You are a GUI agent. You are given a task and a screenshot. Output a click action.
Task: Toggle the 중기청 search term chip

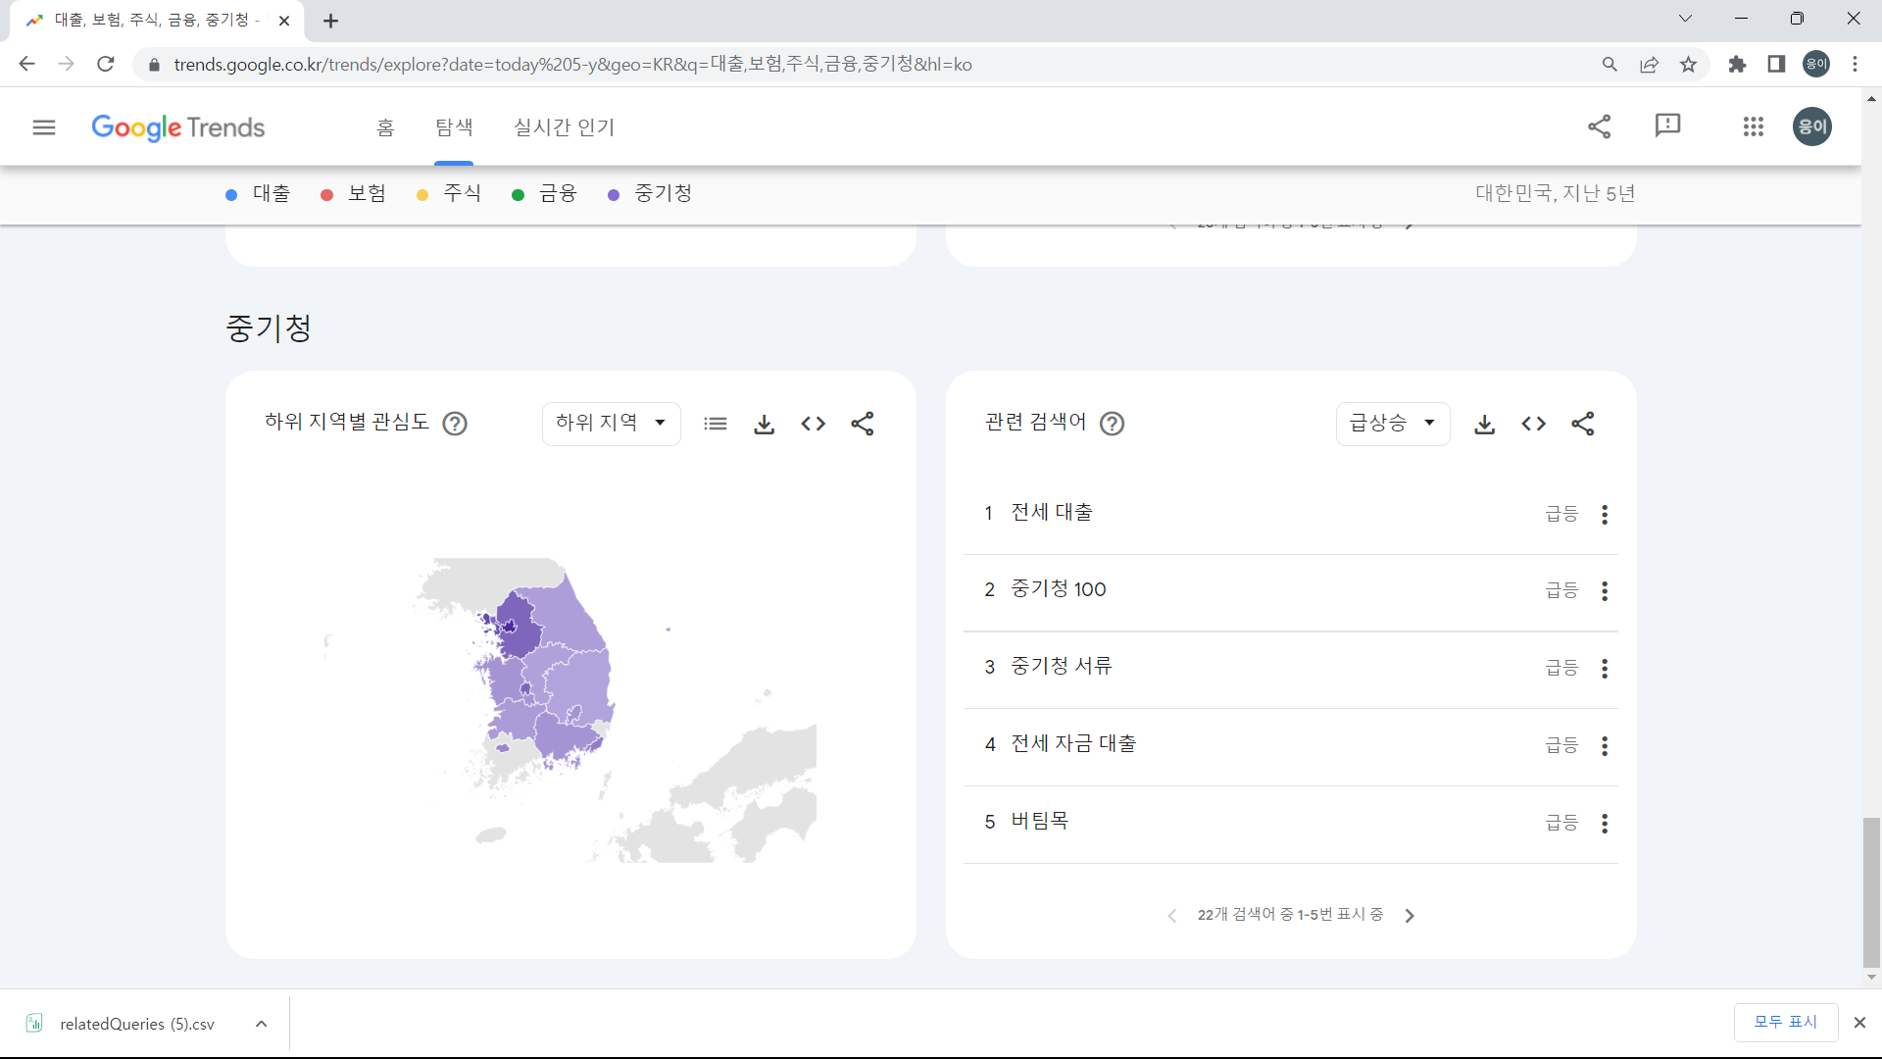(x=650, y=193)
